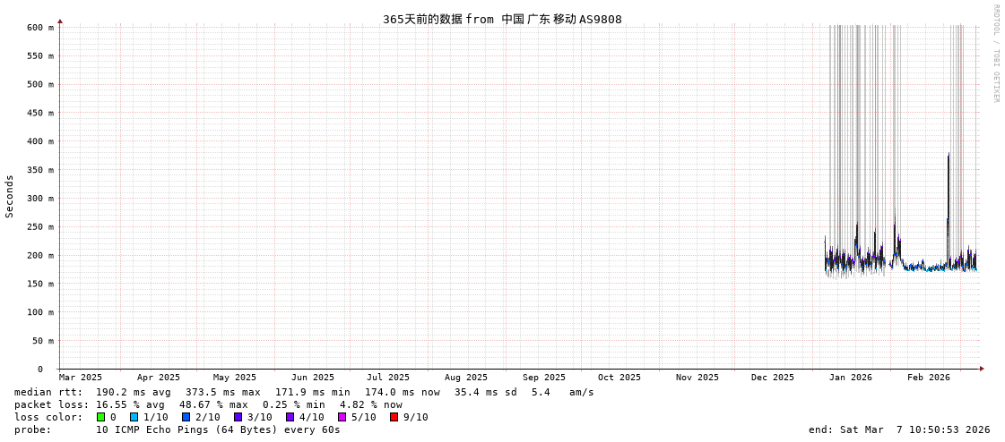Select the Mar 2025 x-axis label
The image size is (1005, 442).
coord(81,378)
